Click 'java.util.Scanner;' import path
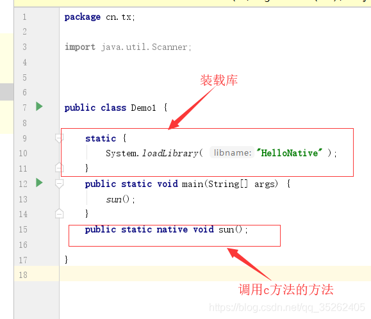This screenshot has width=371, height=319. pos(146,47)
